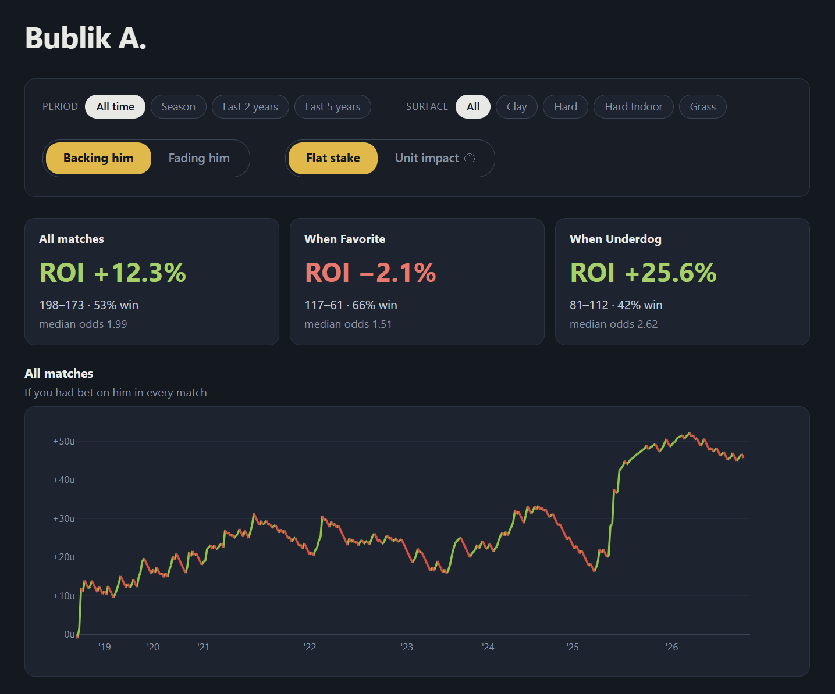
Task: Click the chart subtitle about betting every match
Action: [x=116, y=393]
